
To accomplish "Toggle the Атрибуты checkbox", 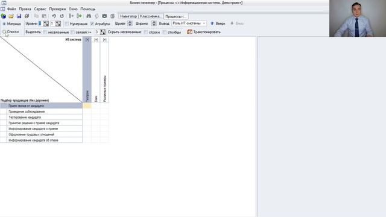I will [x=92, y=24].
